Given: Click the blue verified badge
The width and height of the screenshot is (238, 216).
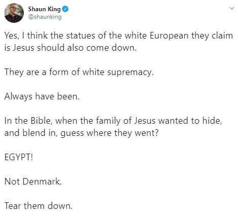Looking at the screenshot, I should (x=65, y=9).
